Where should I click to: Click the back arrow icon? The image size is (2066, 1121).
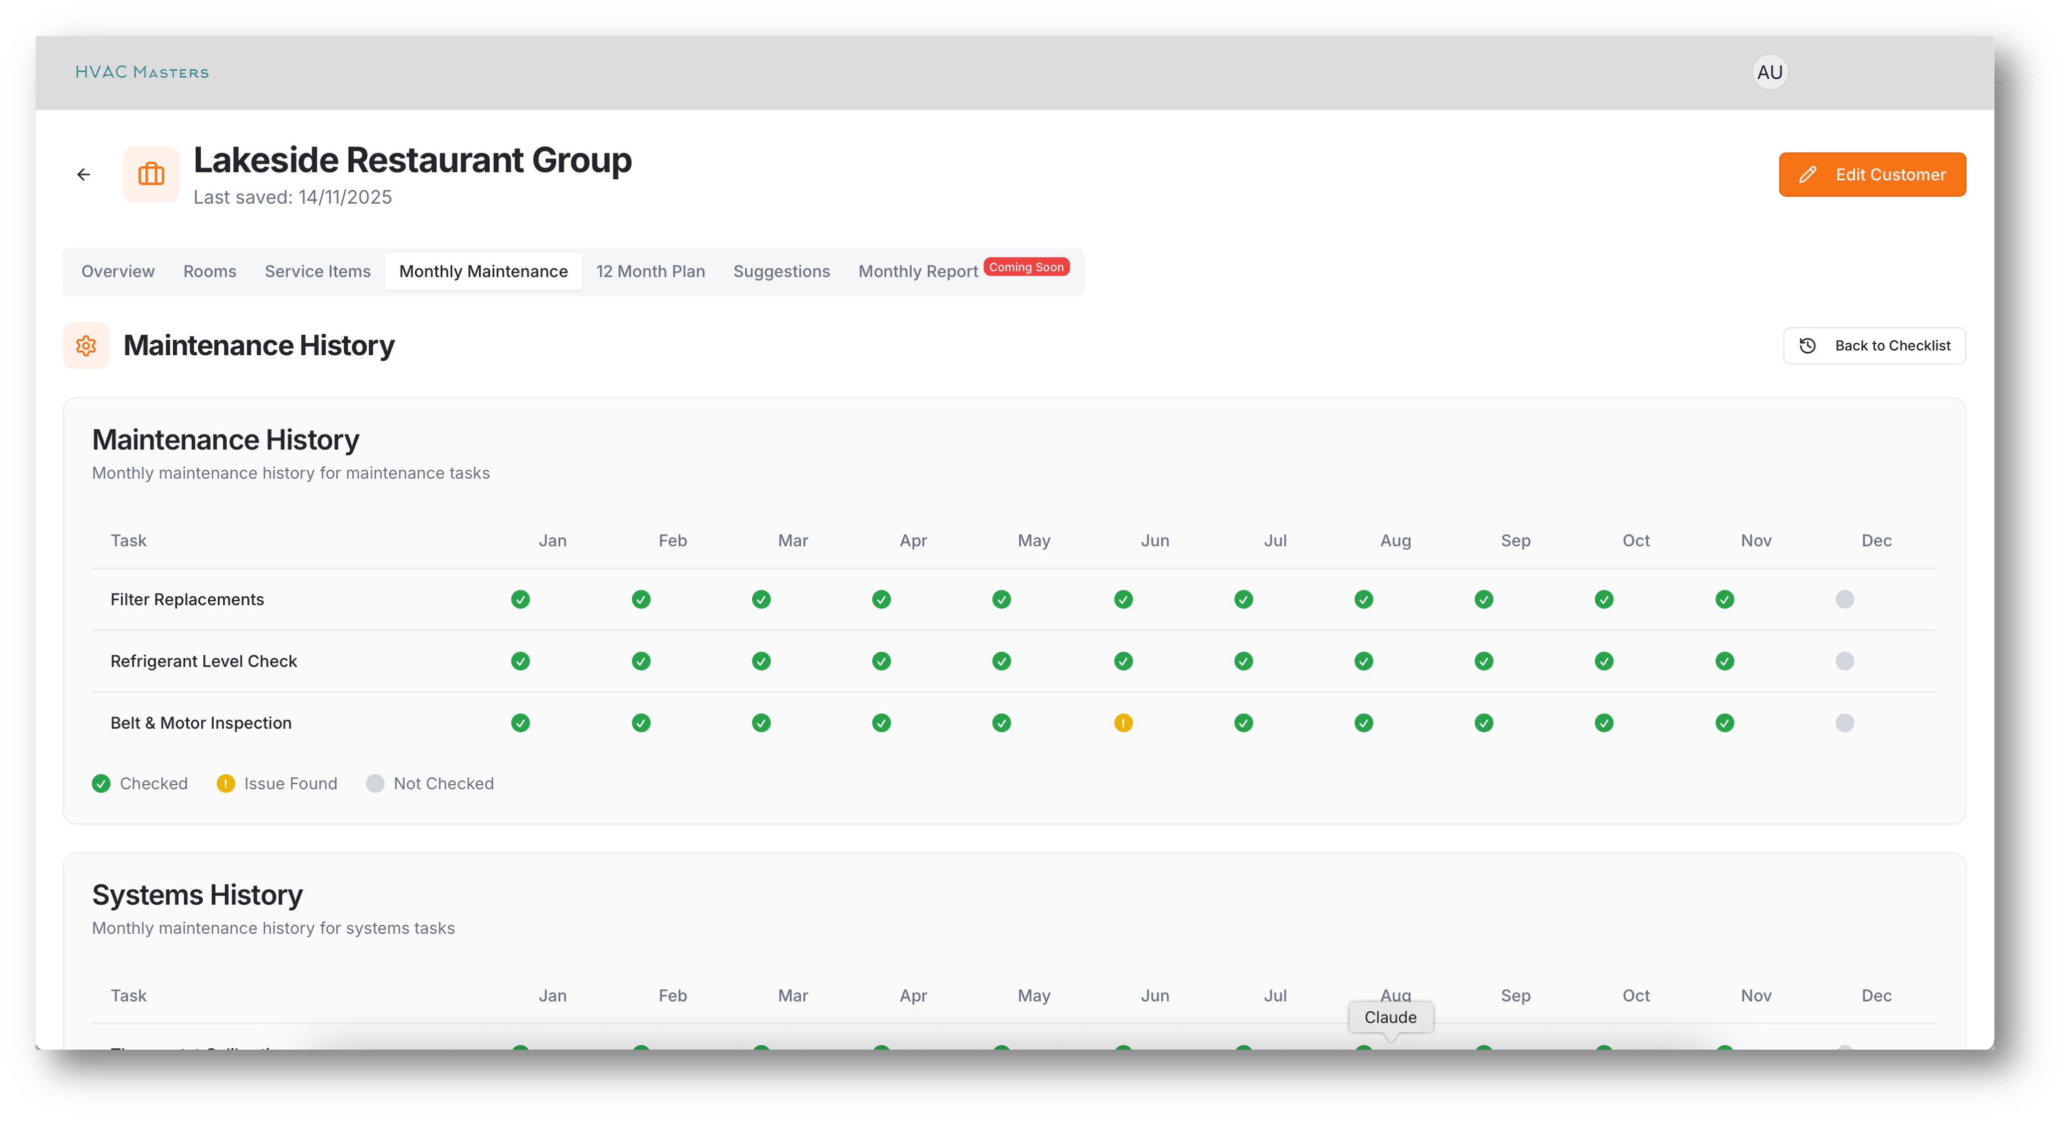pyautogui.click(x=83, y=174)
